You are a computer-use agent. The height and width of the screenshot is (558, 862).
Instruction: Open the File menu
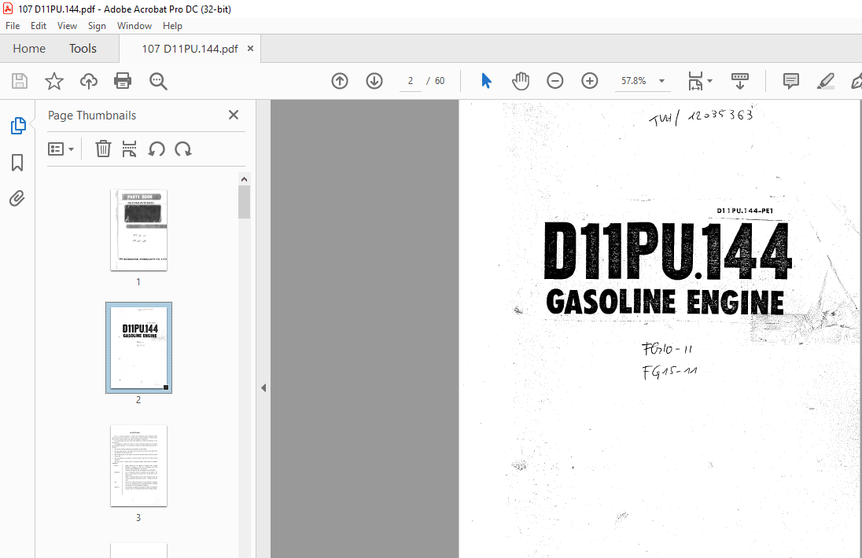(x=13, y=26)
